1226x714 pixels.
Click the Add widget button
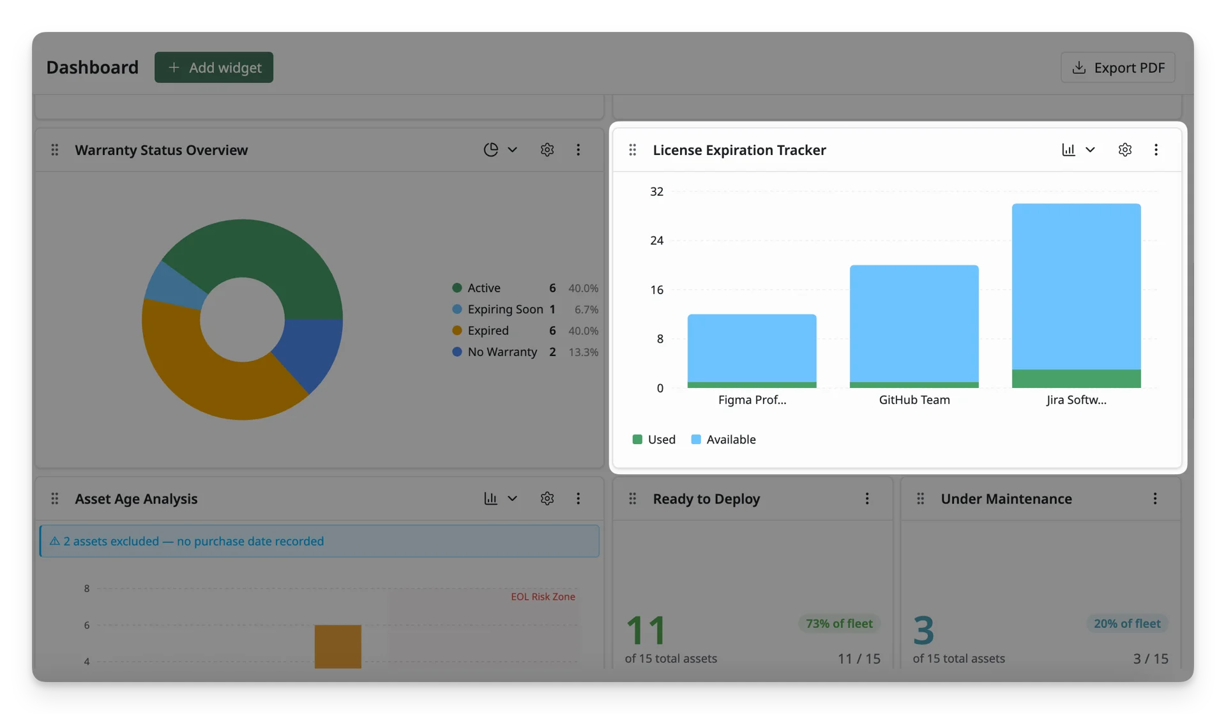point(213,67)
